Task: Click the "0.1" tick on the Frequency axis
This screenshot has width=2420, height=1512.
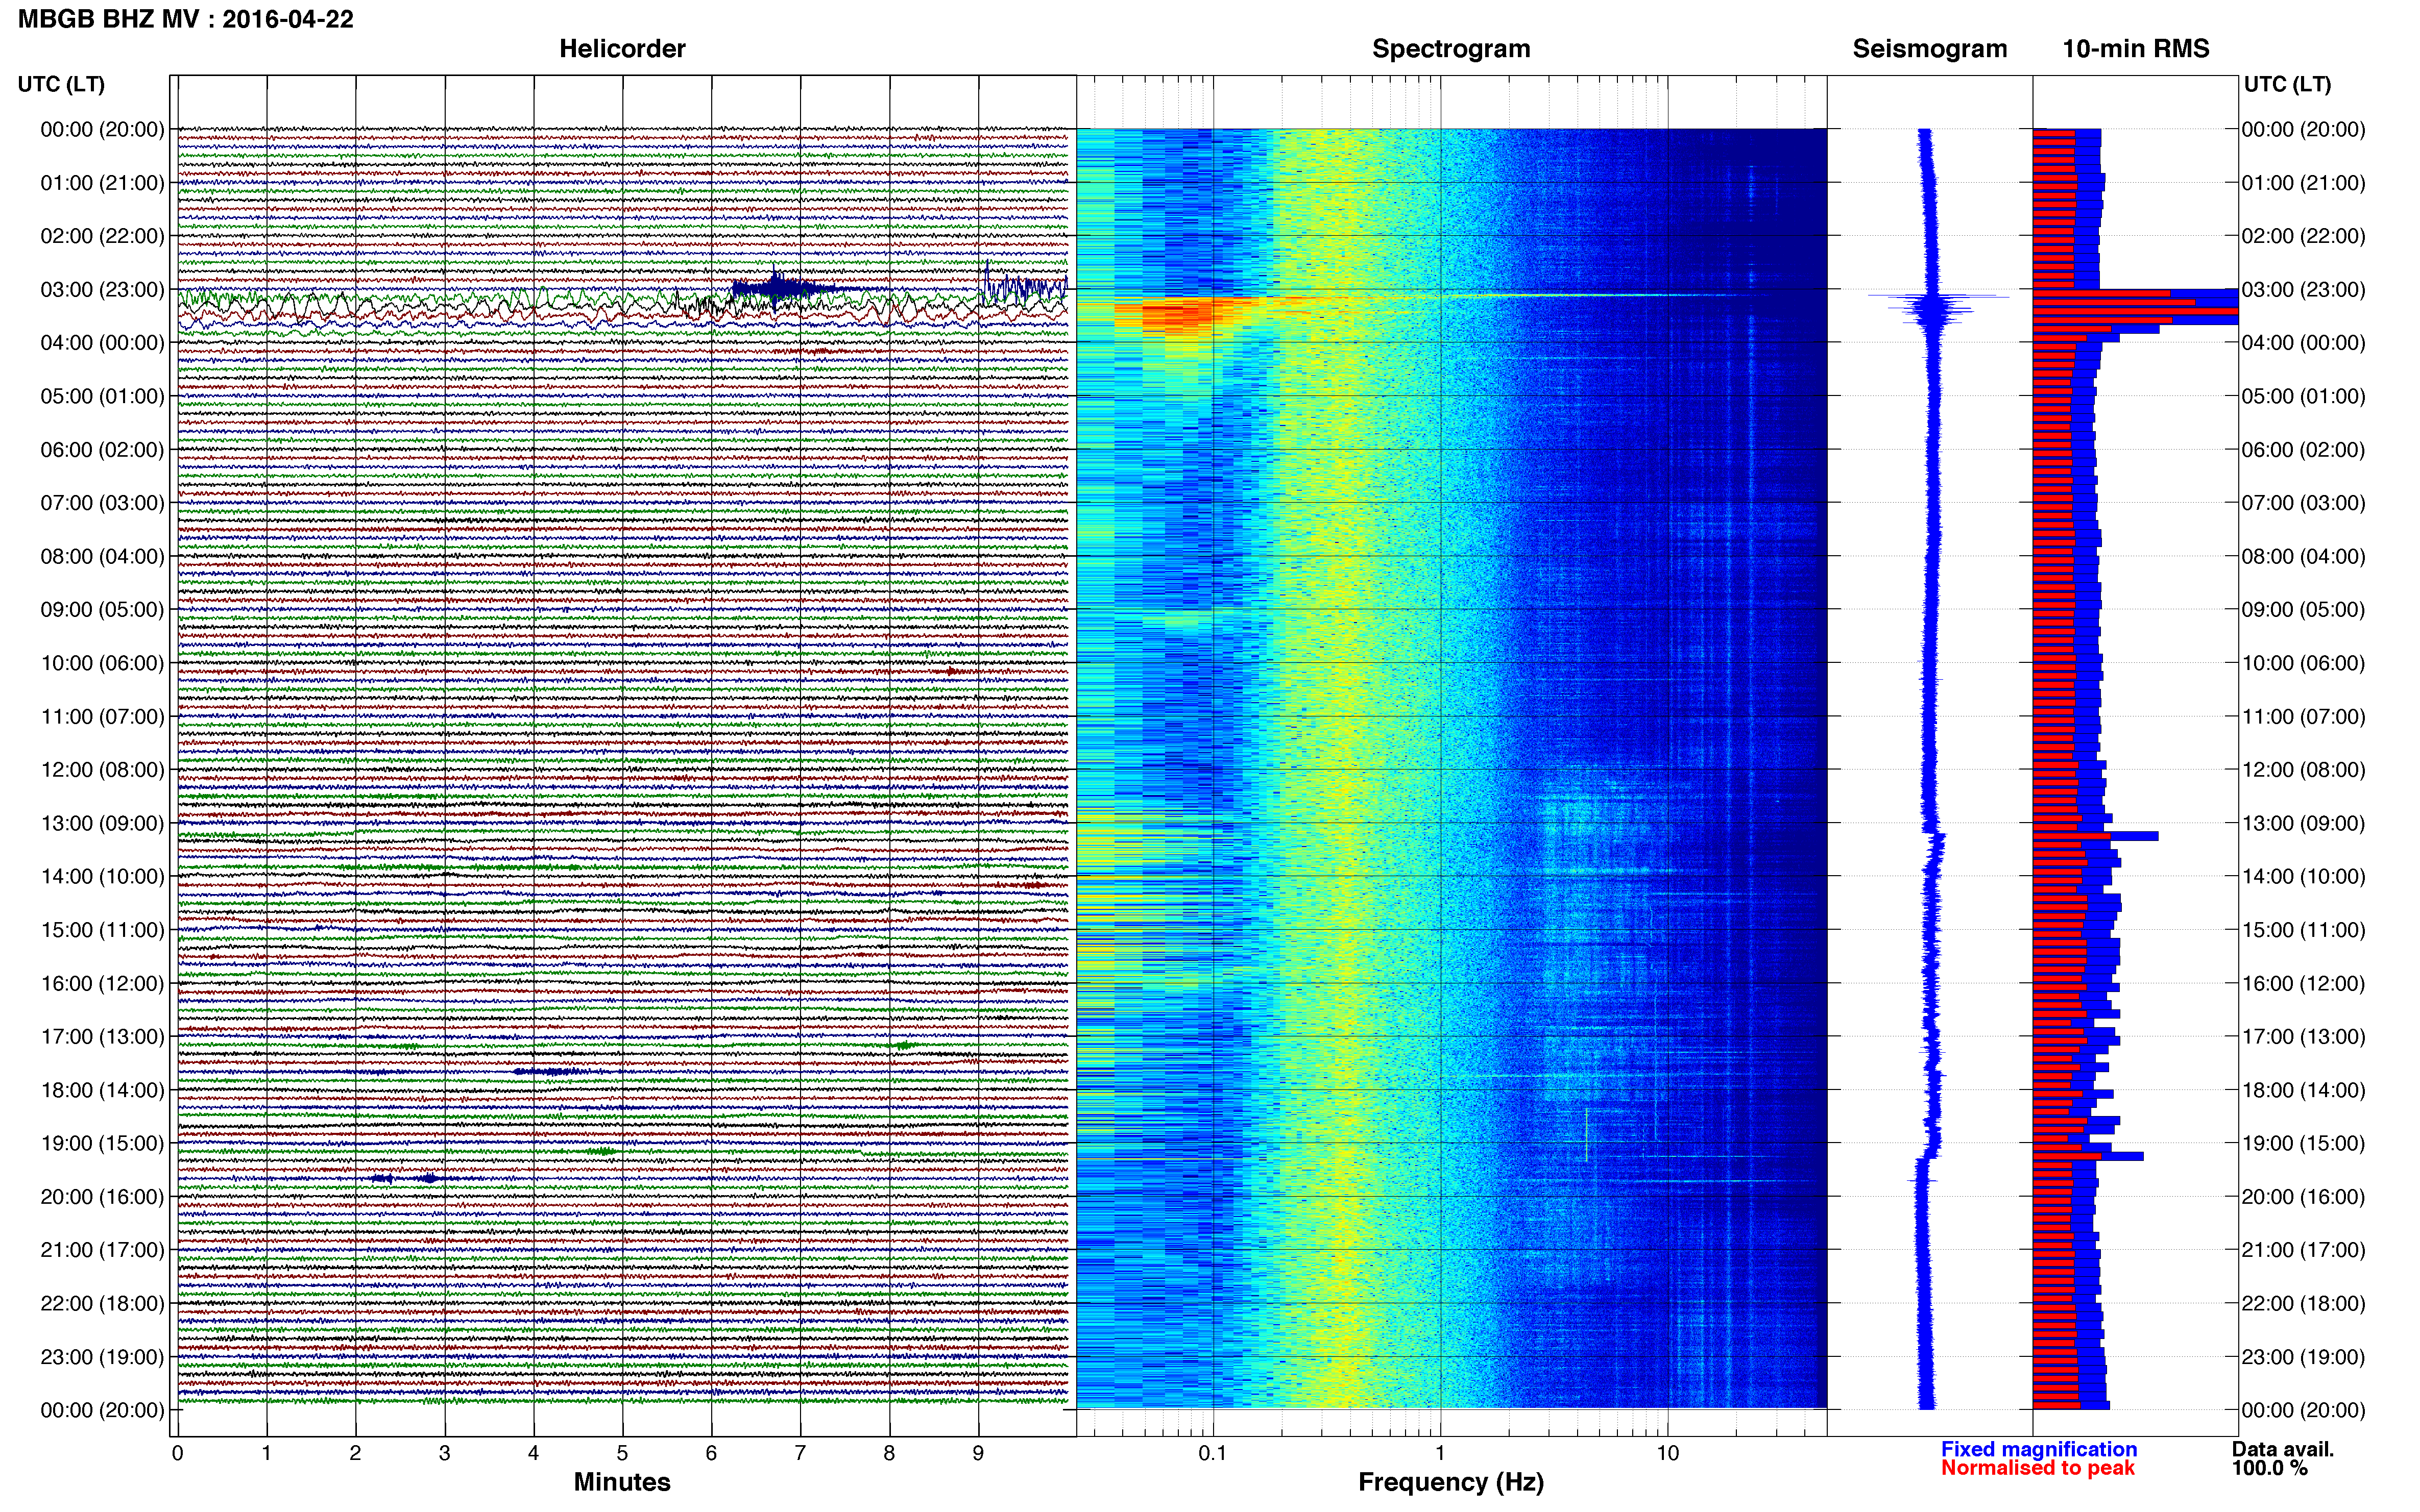Action: [1213, 1453]
